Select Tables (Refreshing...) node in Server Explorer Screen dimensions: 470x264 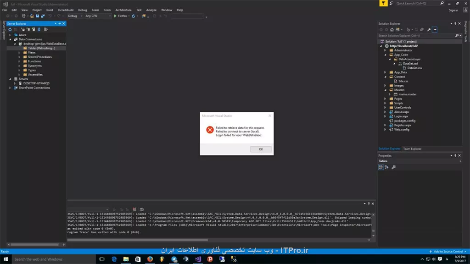(41, 48)
